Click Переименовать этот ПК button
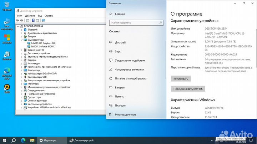Viewport: 257px width, 144px height. tap(188, 89)
